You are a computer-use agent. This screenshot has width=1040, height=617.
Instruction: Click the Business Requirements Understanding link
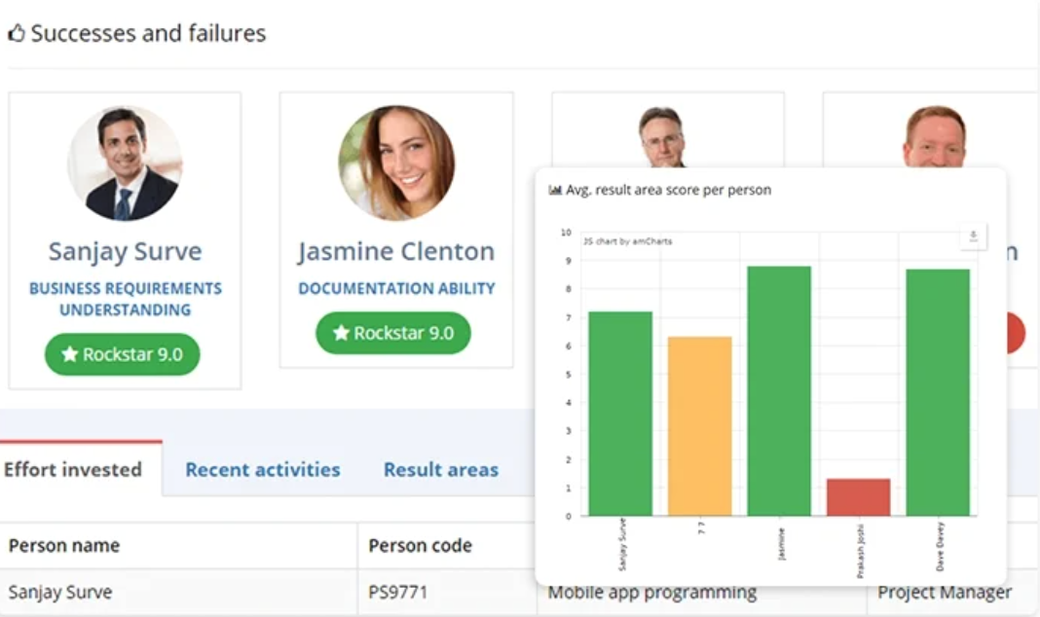[125, 299]
